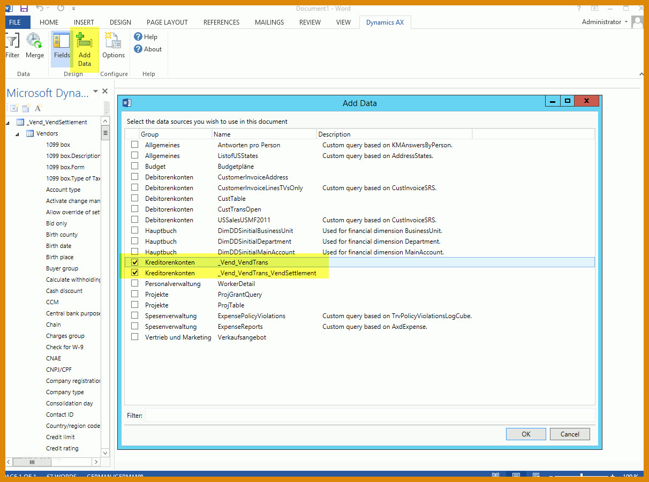
Task: Collapse the _Vend_VendSettlement tree node
Action: (x=8, y=123)
